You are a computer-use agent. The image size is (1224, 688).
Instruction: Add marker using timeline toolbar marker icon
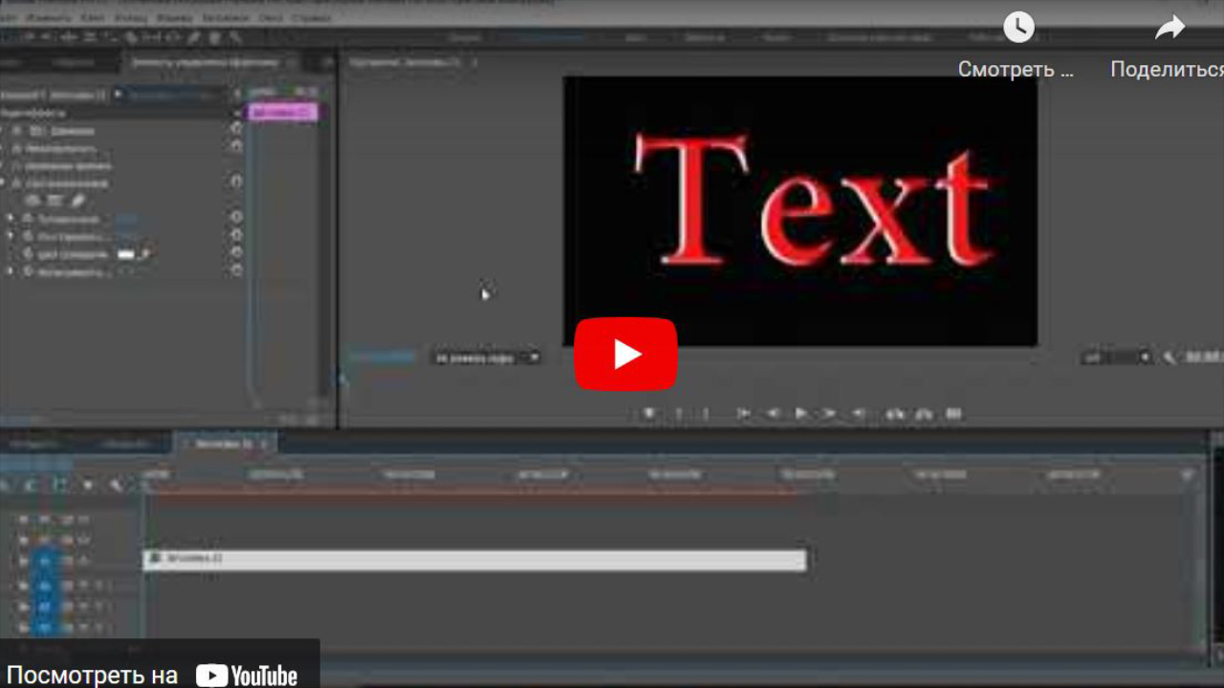[88, 485]
